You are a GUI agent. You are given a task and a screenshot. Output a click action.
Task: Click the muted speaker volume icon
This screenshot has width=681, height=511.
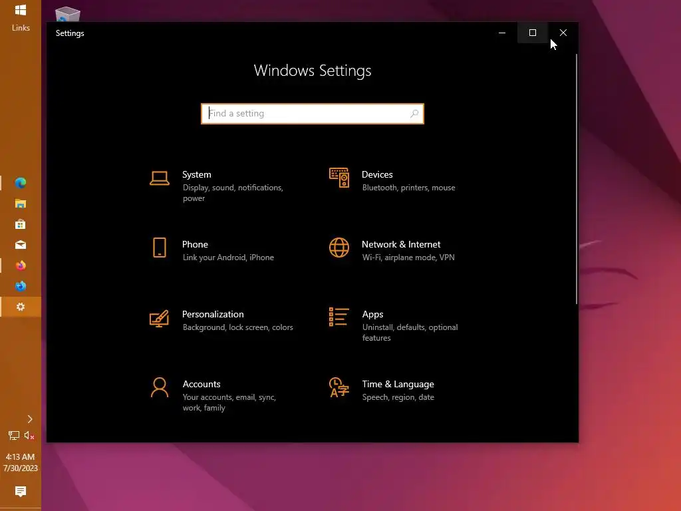(x=29, y=435)
